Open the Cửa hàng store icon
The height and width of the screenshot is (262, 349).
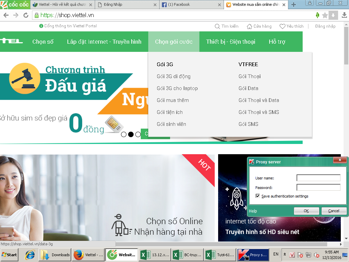[x=249, y=26]
